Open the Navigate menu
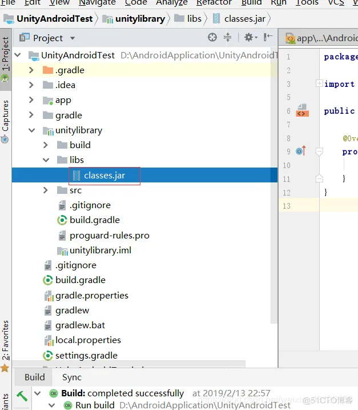The height and width of the screenshot is (410, 358). 97,2
